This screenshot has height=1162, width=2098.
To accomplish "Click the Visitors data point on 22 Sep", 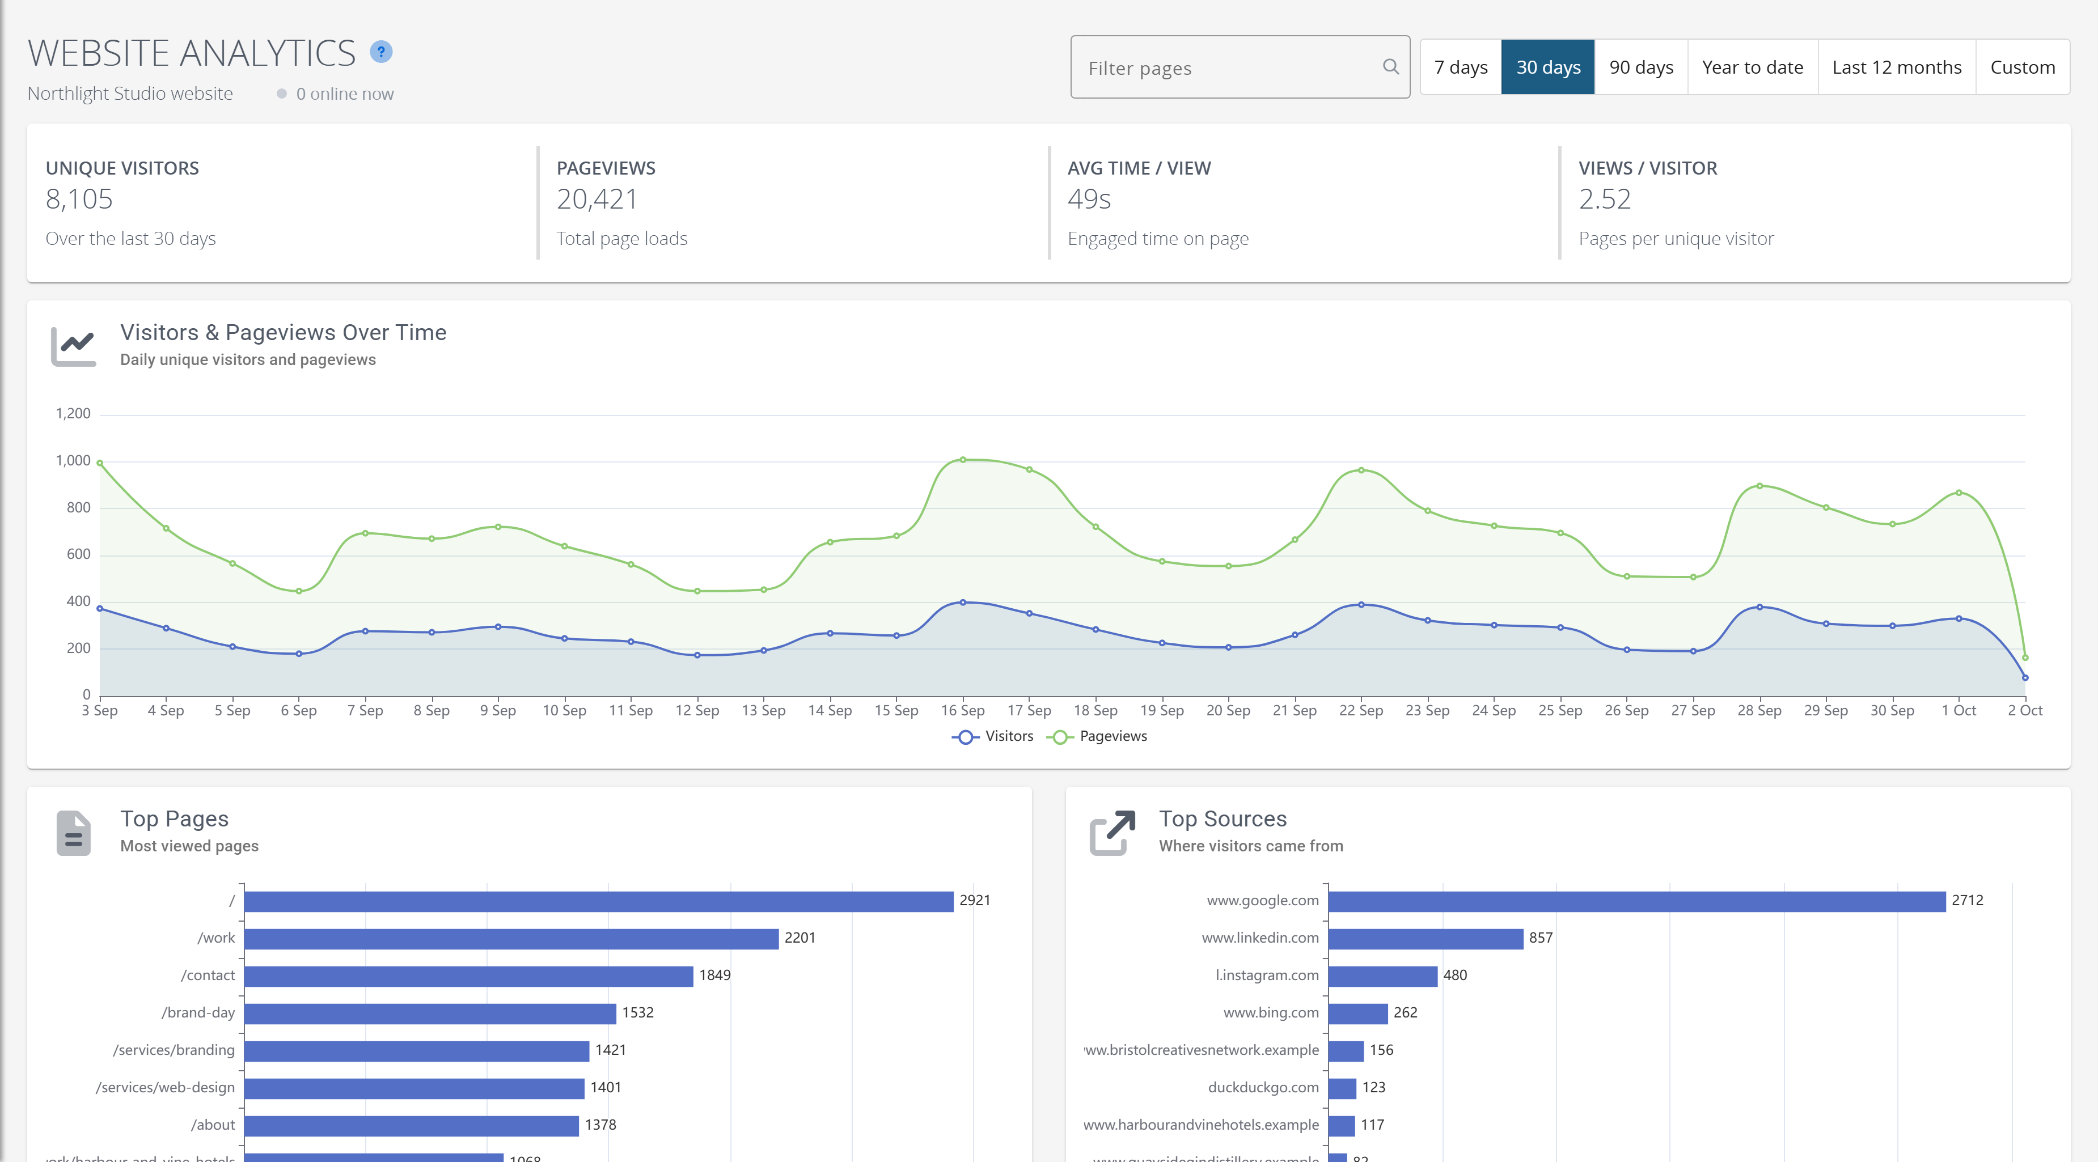I will (1361, 604).
